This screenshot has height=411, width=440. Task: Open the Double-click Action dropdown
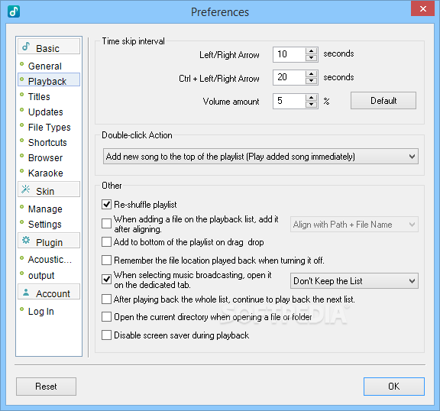coord(260,157)
